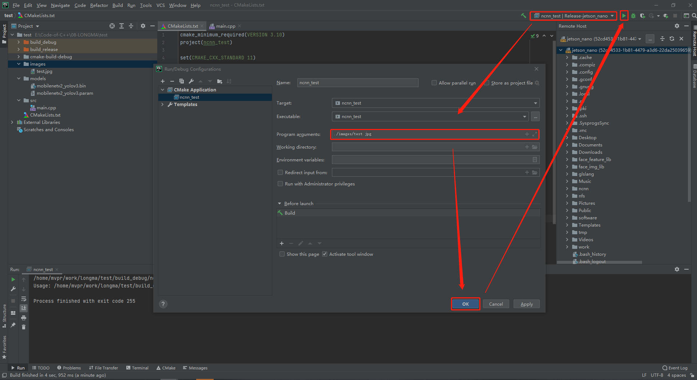Open the configuration templates wrench icon
Image resolution: width=697 pixels, height=380 pixels.
coord(191,81)
